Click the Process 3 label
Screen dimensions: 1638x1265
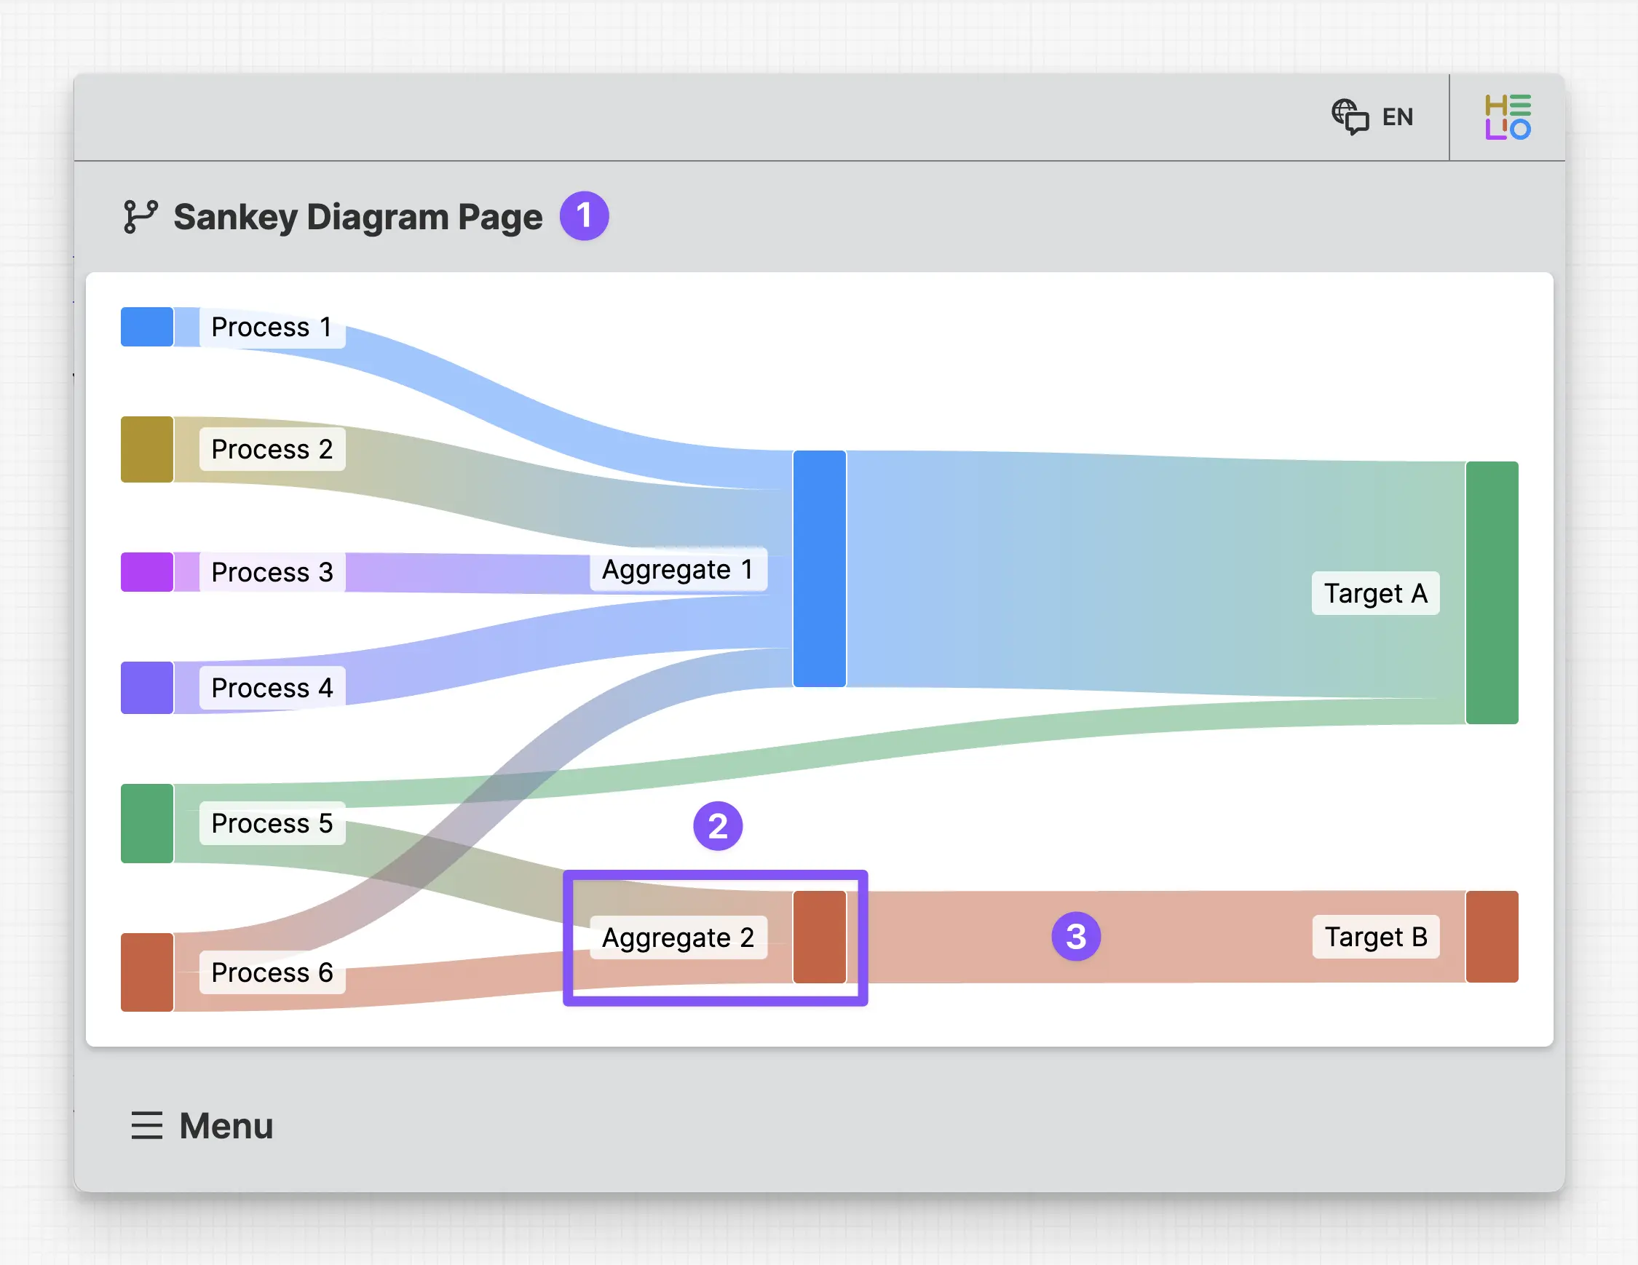tap(272, 572)
